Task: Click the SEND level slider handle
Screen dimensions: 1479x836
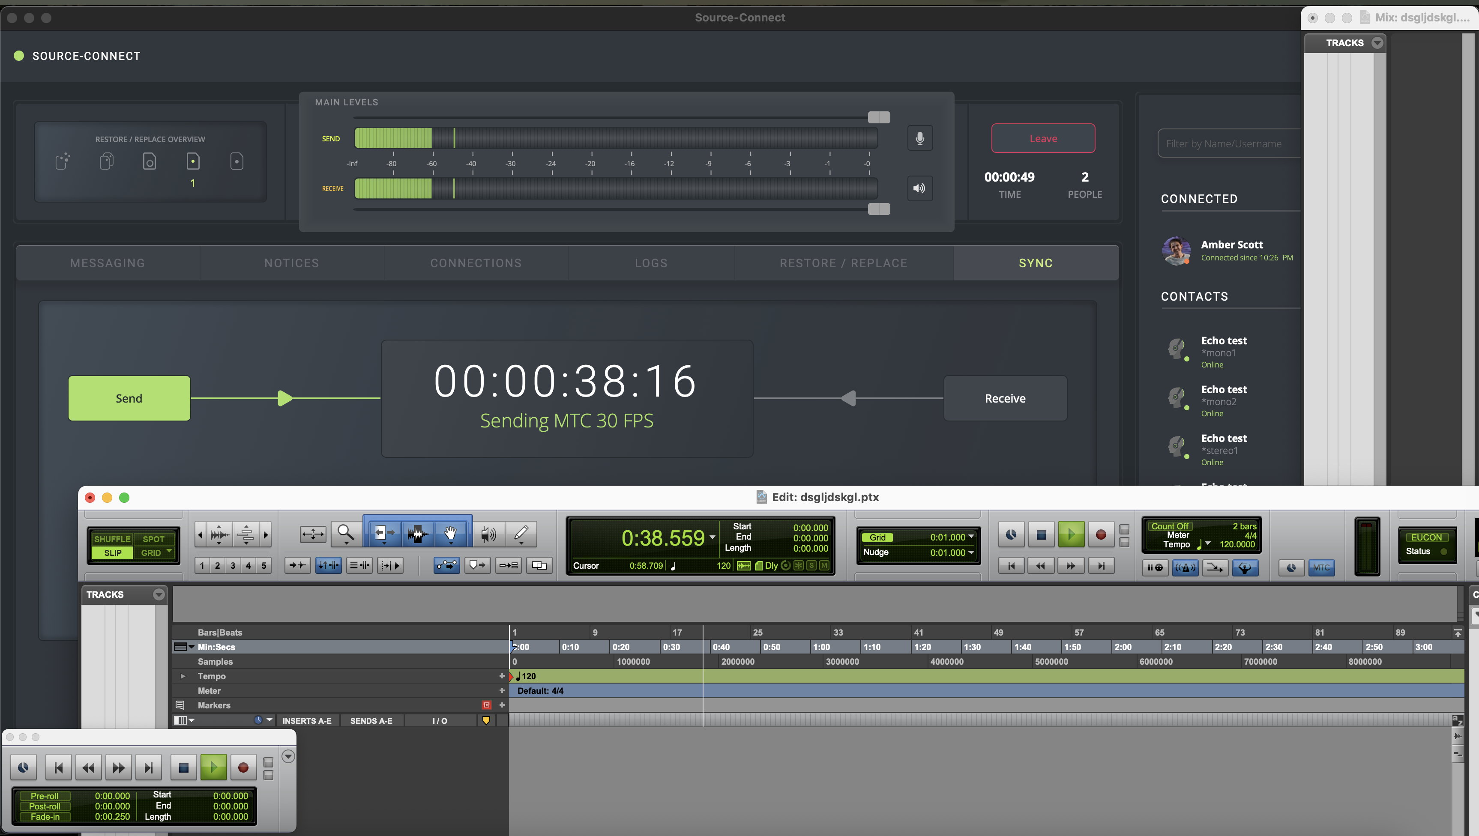Action: [879, 118]
